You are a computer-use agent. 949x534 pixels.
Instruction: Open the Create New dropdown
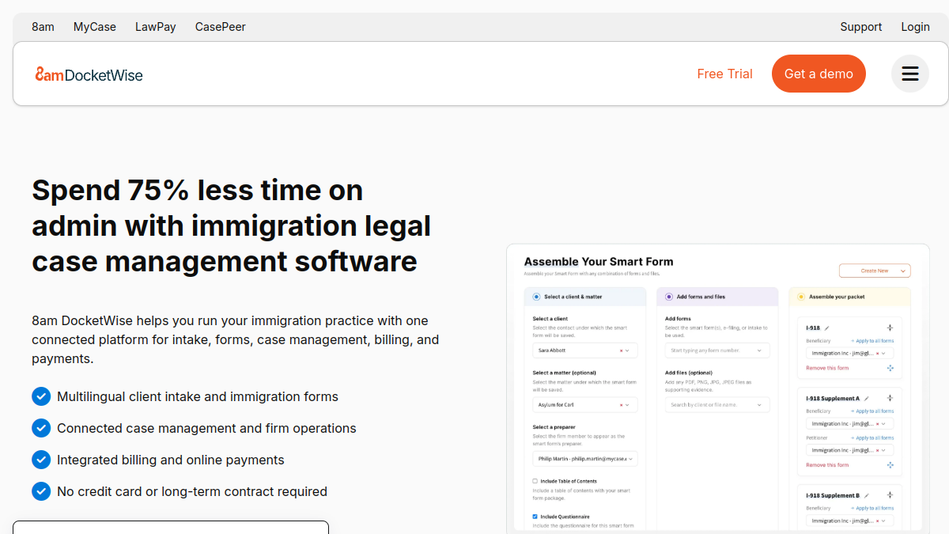pyautogui.click(x=875, y=271)
